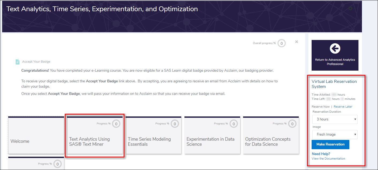Click the Return to Advanced Analytics Professional arrow icon
Image resolution: width=378 pixels, height=170 pixels.
335,49
